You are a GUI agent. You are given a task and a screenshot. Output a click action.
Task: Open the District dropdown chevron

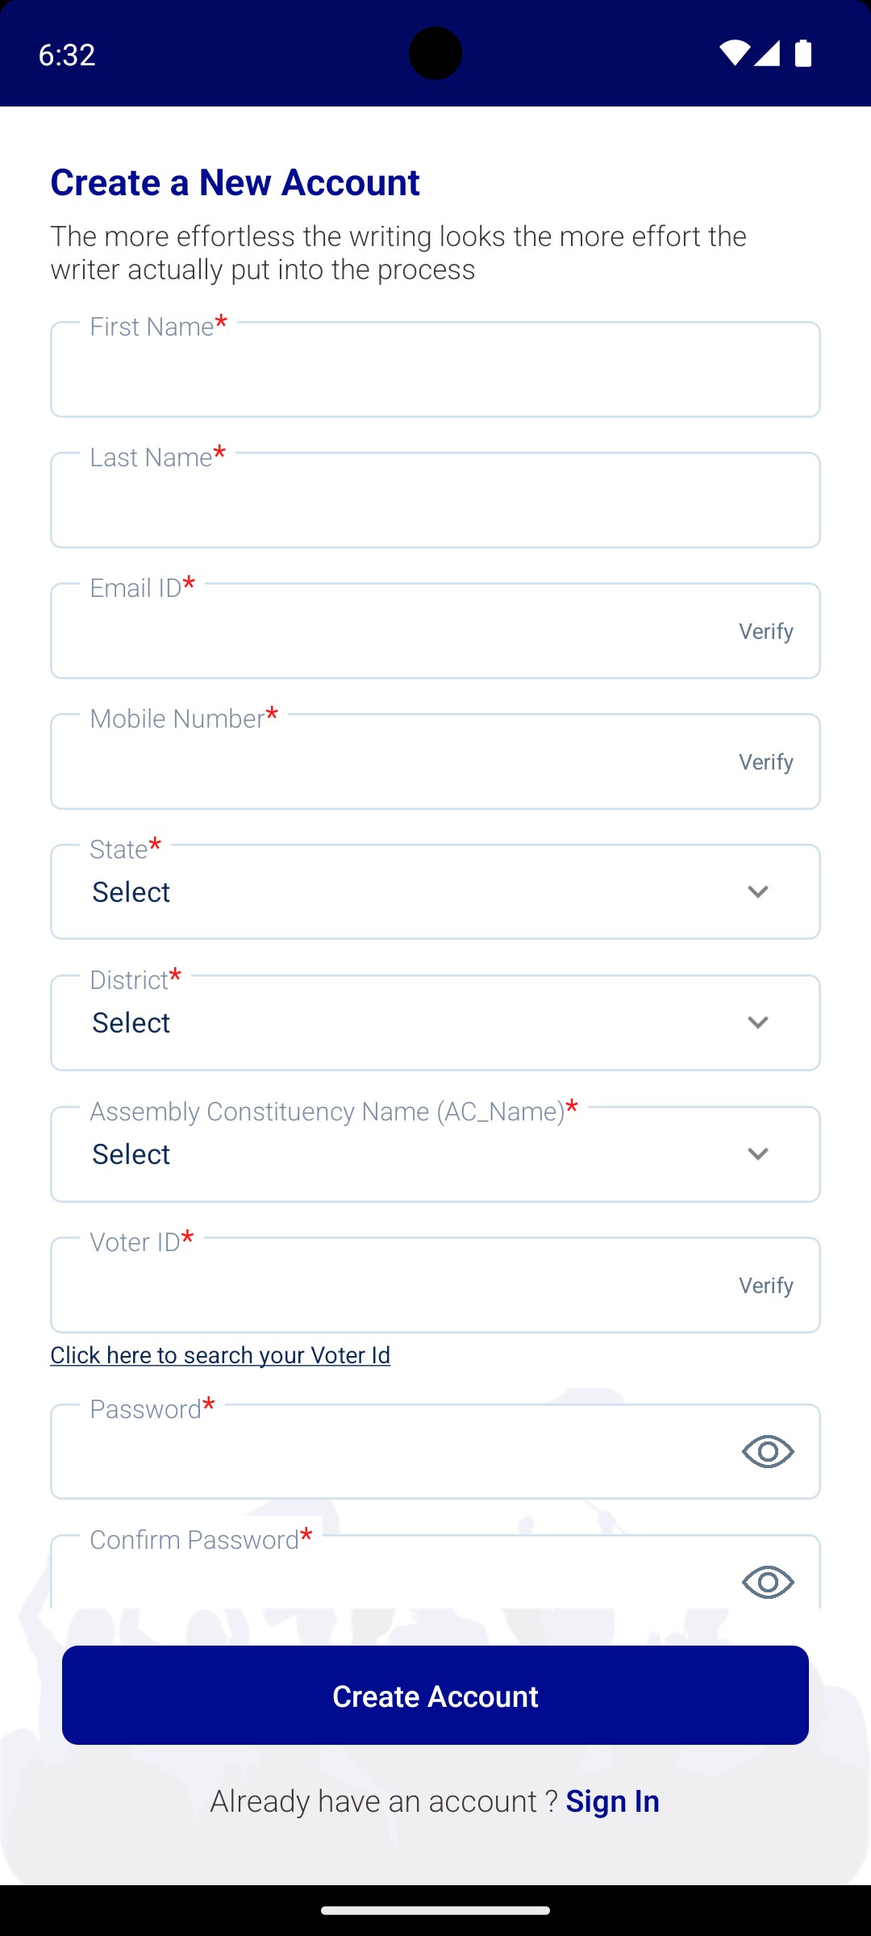(757, 1023)
